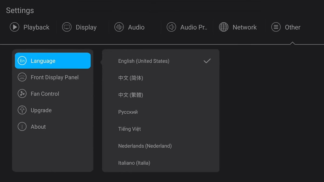Open the About page

(38, 126)
